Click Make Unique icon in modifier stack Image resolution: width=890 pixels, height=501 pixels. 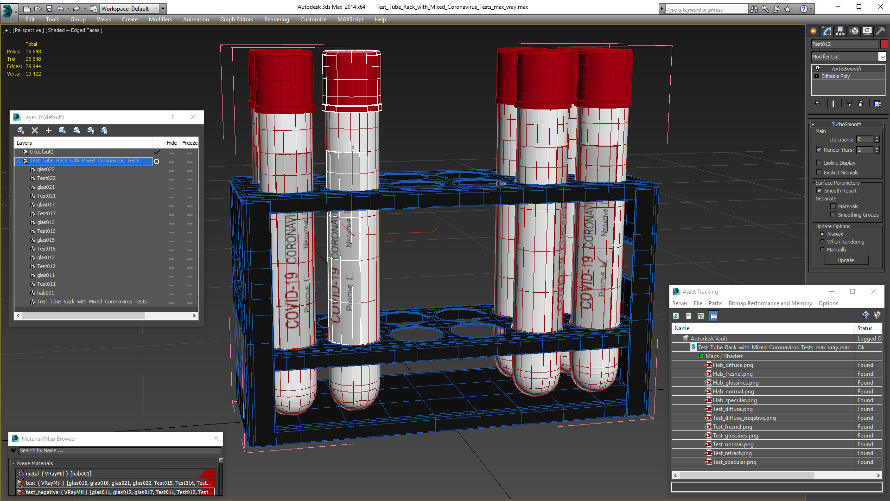[x=849, y=103]
